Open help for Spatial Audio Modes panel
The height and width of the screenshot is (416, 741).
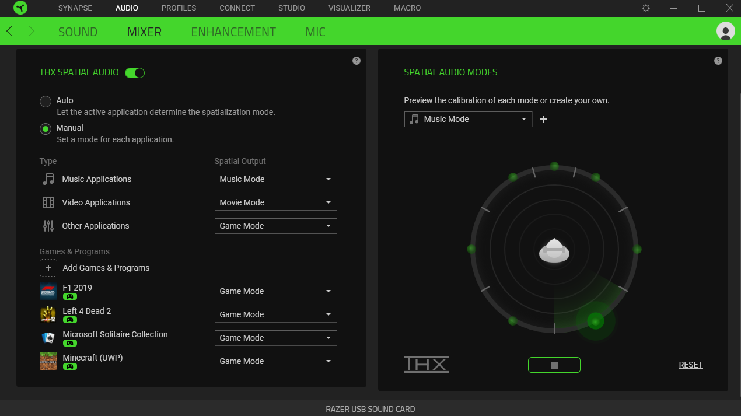click(x=718, y=61)
